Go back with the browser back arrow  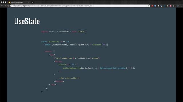coord(2,6)
